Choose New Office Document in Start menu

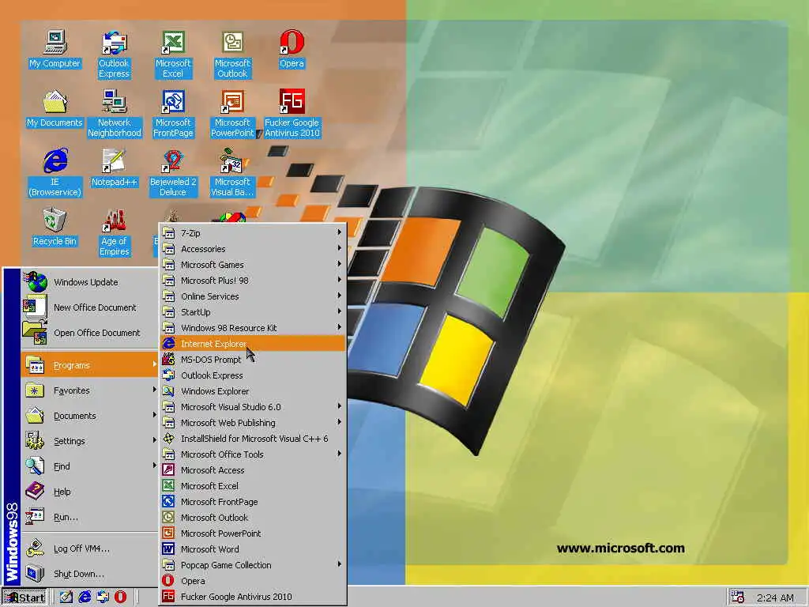tap(88, 307)
